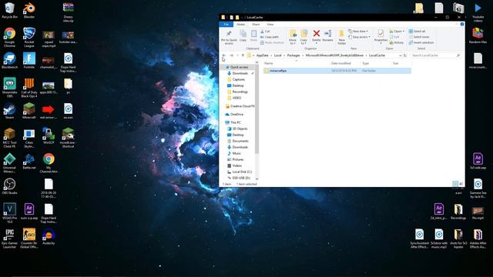The image size is (493, 277).
Task: Sort by the Type column header
Action: click(x=365, y=63)
